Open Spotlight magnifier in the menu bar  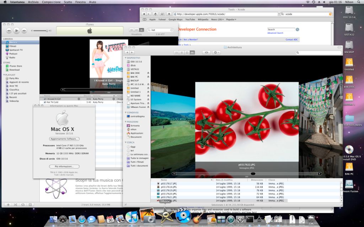pos(360,2)
